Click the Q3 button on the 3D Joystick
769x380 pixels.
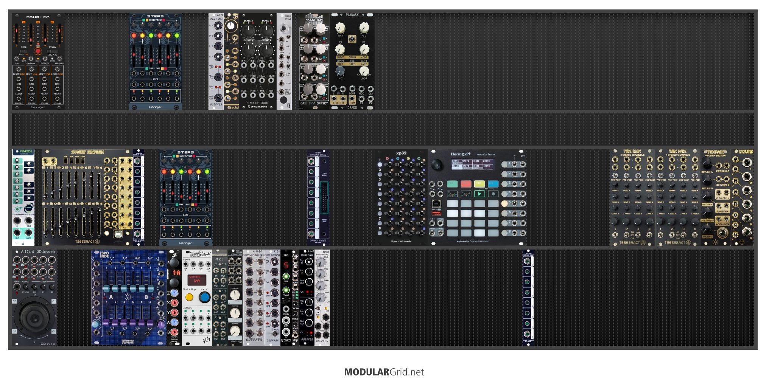coord(15,331)
